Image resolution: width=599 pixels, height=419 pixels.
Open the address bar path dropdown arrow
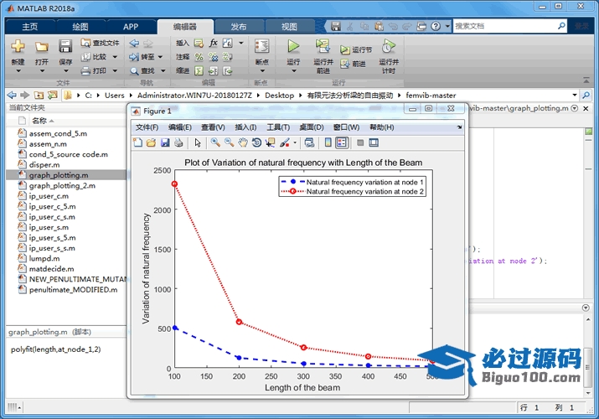pos(575,95)
